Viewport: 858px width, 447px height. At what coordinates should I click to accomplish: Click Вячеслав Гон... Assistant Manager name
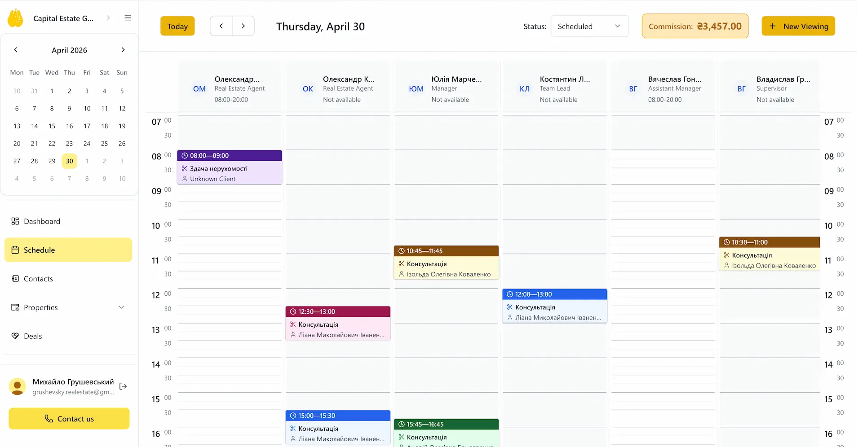pos(674,79)
